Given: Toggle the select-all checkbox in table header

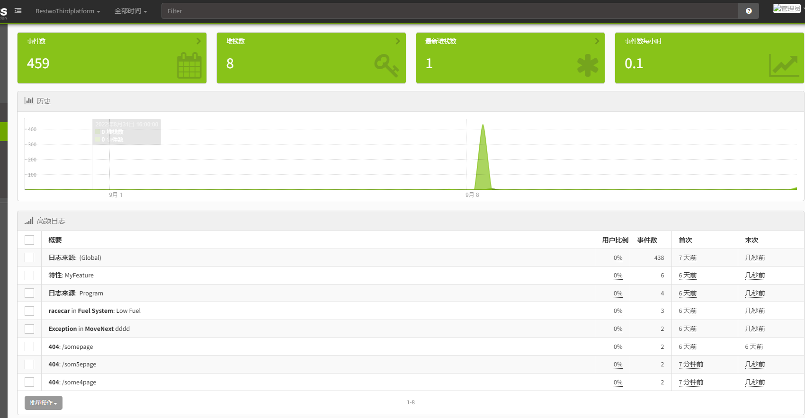Looking at the screenshot, I should point(29,240).
